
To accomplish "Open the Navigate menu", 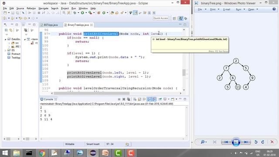I will [44, 8].
